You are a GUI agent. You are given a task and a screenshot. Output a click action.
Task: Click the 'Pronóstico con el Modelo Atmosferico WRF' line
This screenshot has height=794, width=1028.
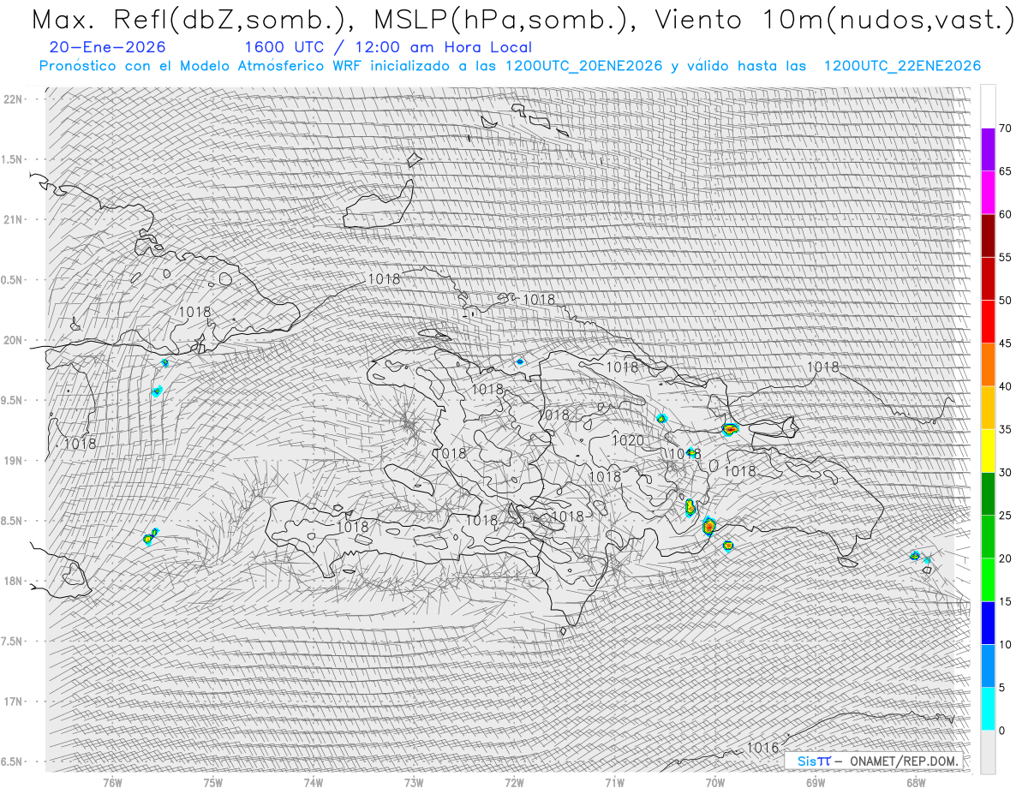[510, 66]
